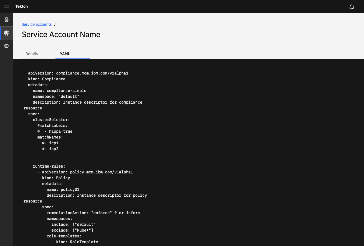The height and width of the screenshot is (246, 364).
Task: Click the 'runtime-rules:' line
Action: pyautogui.click(x=49, y=166)
